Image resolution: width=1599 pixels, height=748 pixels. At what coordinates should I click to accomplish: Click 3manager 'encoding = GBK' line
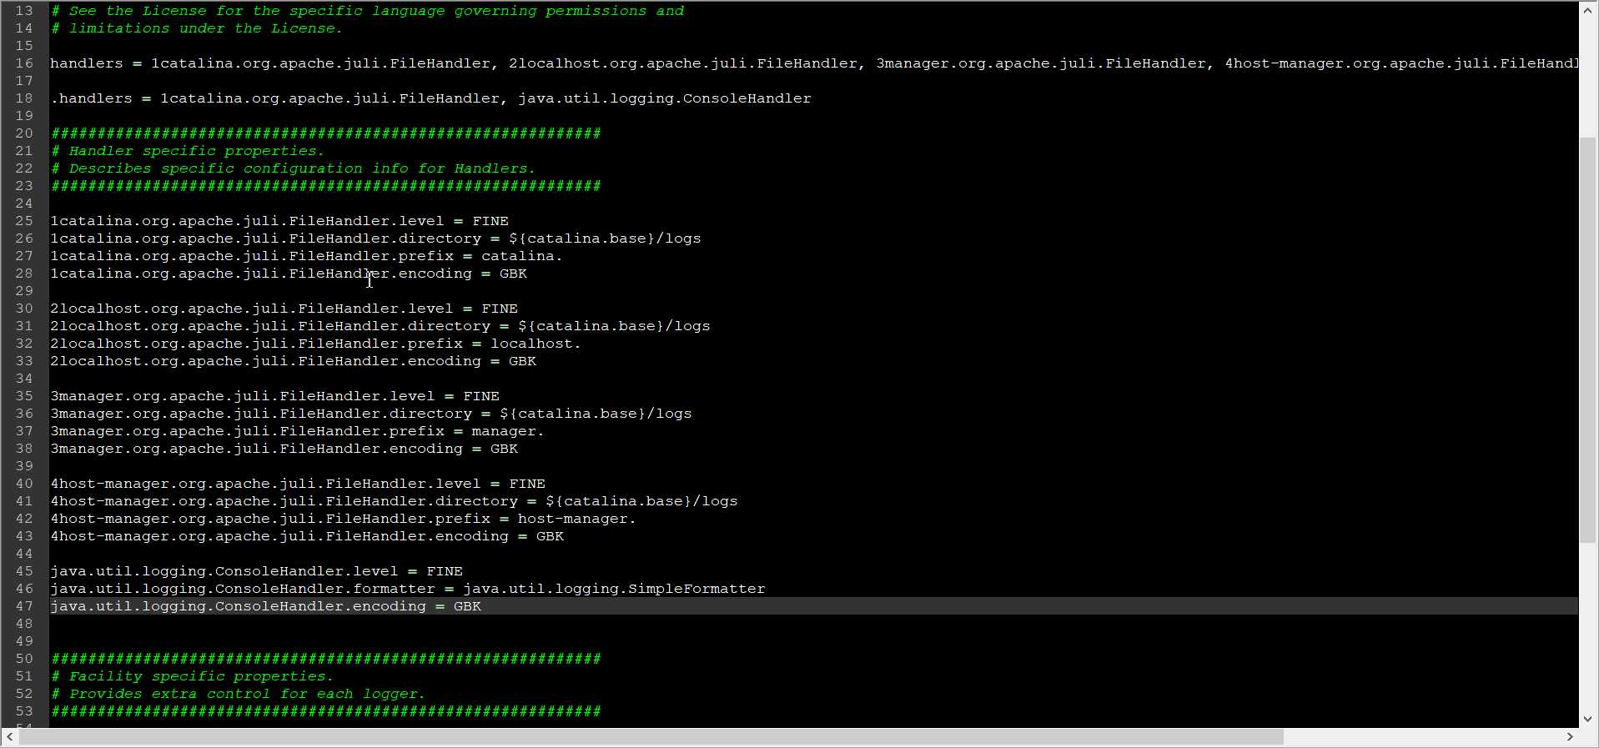284,449
